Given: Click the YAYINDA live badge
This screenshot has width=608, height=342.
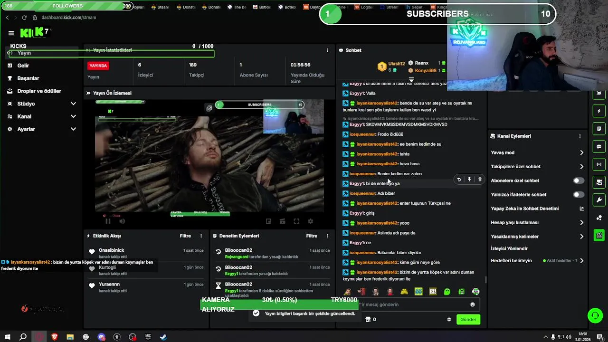Looking at the screenshot, I should point(98,66).
